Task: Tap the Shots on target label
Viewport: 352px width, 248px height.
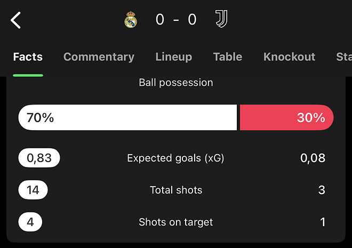Action: [x=176, y=222]
